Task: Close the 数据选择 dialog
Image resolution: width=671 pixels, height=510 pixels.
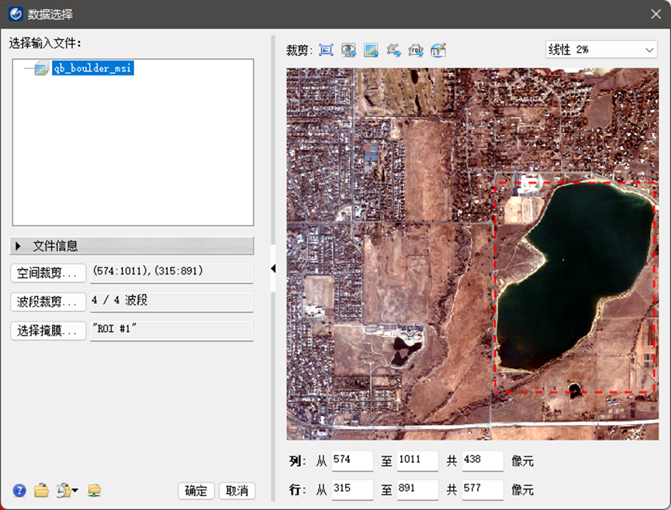Action: point(655,14)
